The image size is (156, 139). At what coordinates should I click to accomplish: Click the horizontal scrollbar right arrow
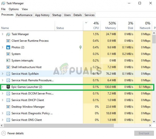click(150, 125)
